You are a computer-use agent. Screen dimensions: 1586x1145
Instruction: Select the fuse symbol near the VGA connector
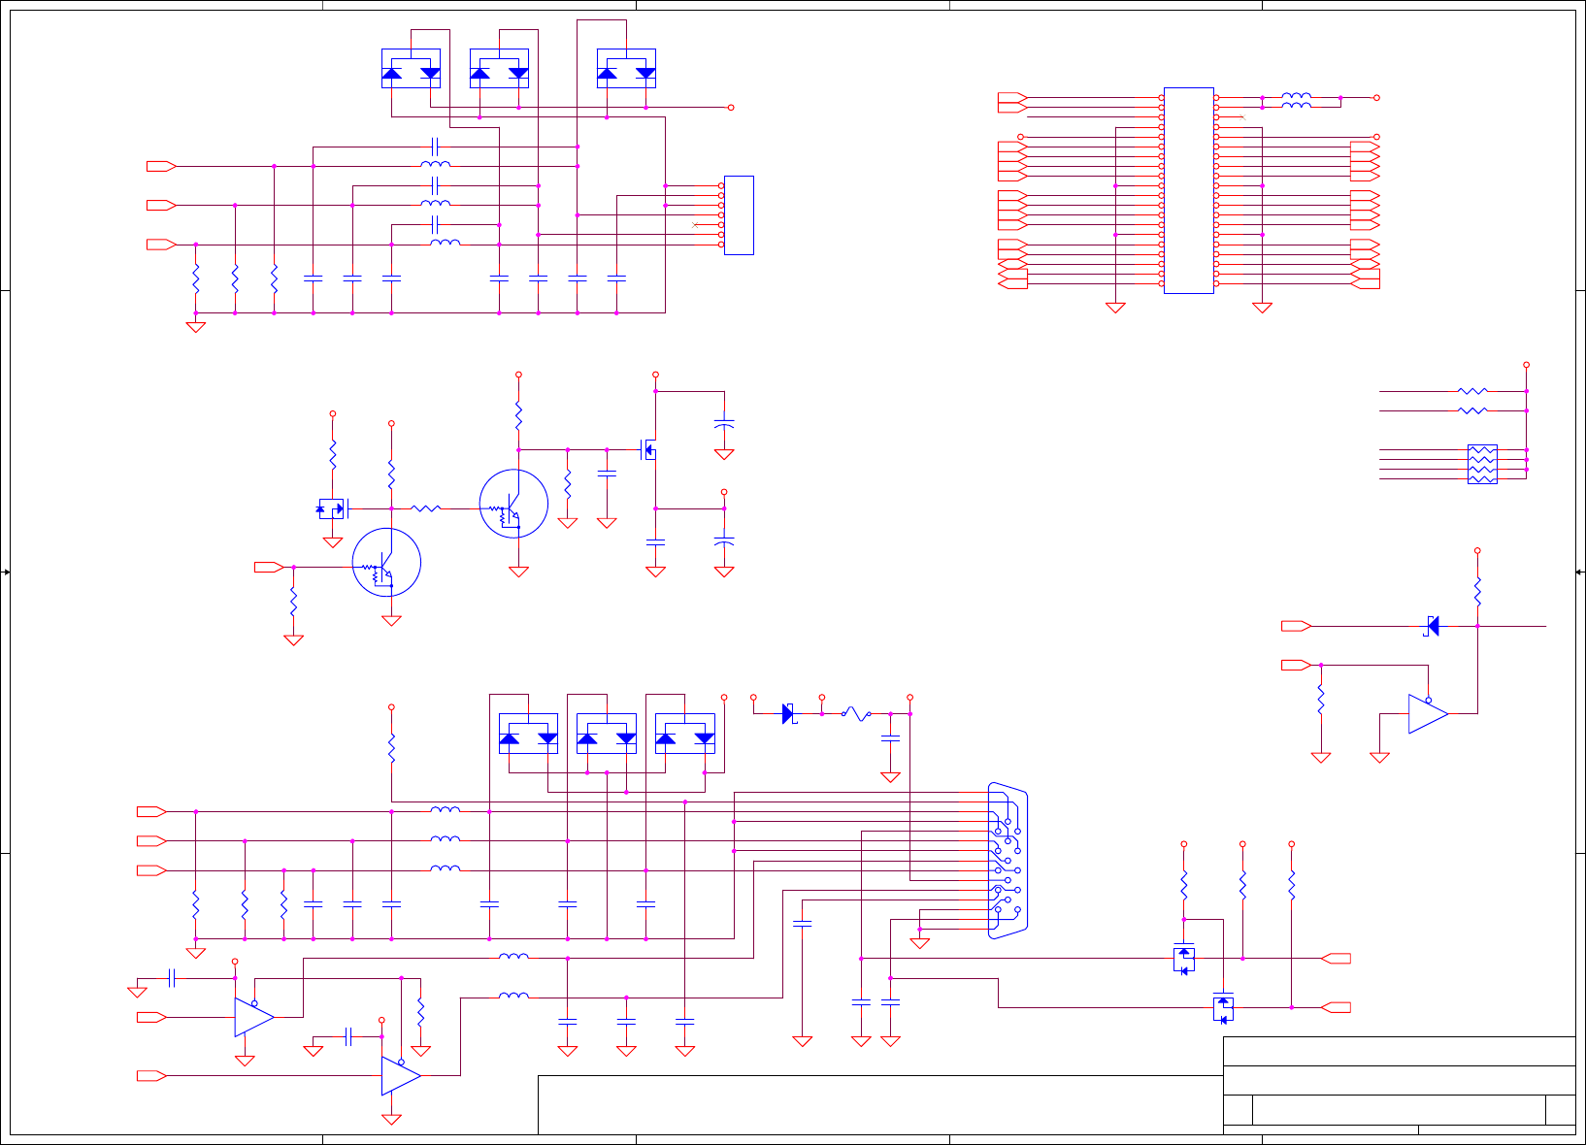coord(856,714)
